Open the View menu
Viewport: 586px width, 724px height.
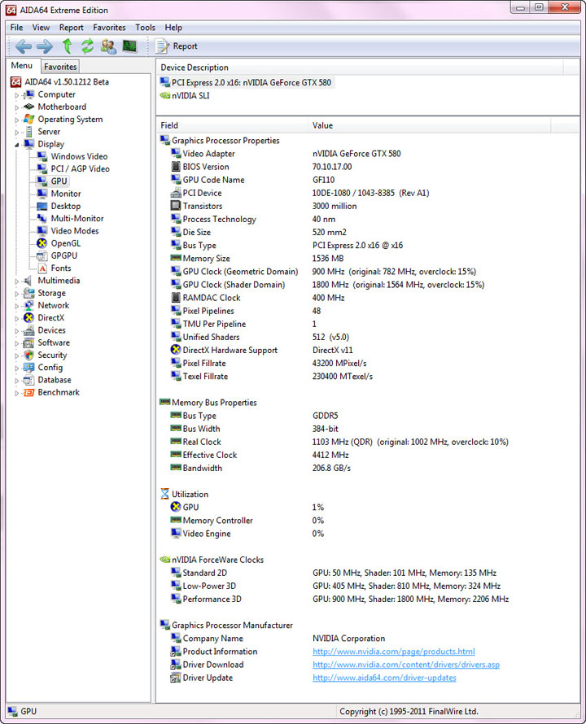41,28
